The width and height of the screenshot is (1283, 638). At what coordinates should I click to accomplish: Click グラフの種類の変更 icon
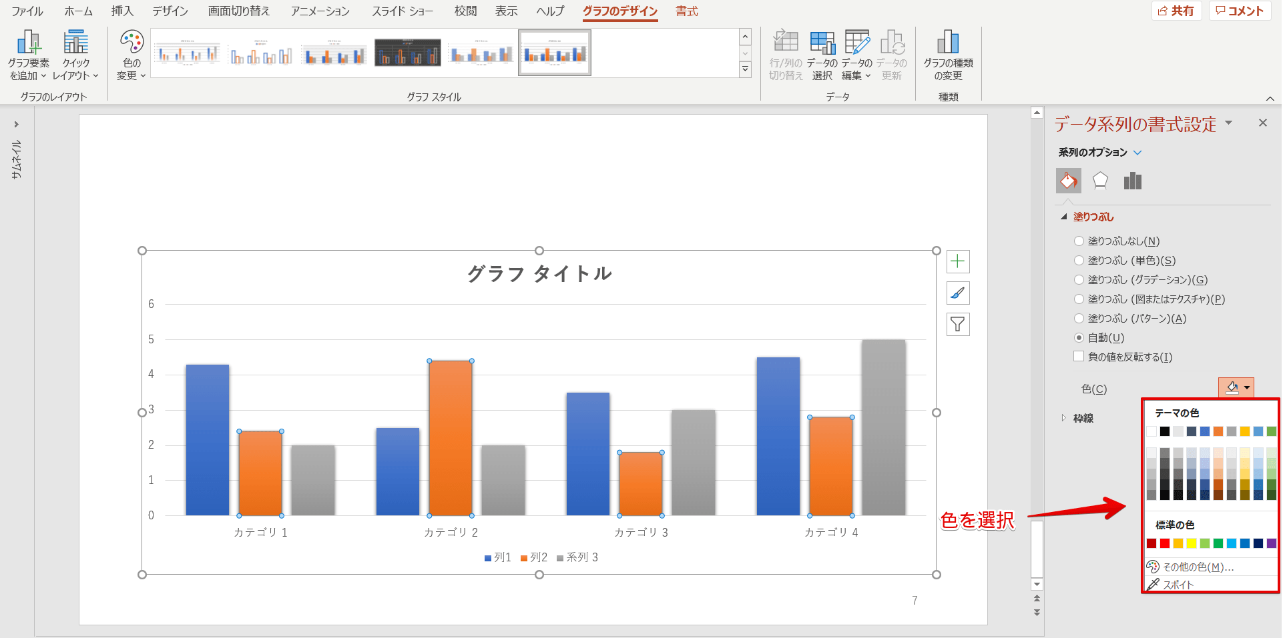[948, 41]
